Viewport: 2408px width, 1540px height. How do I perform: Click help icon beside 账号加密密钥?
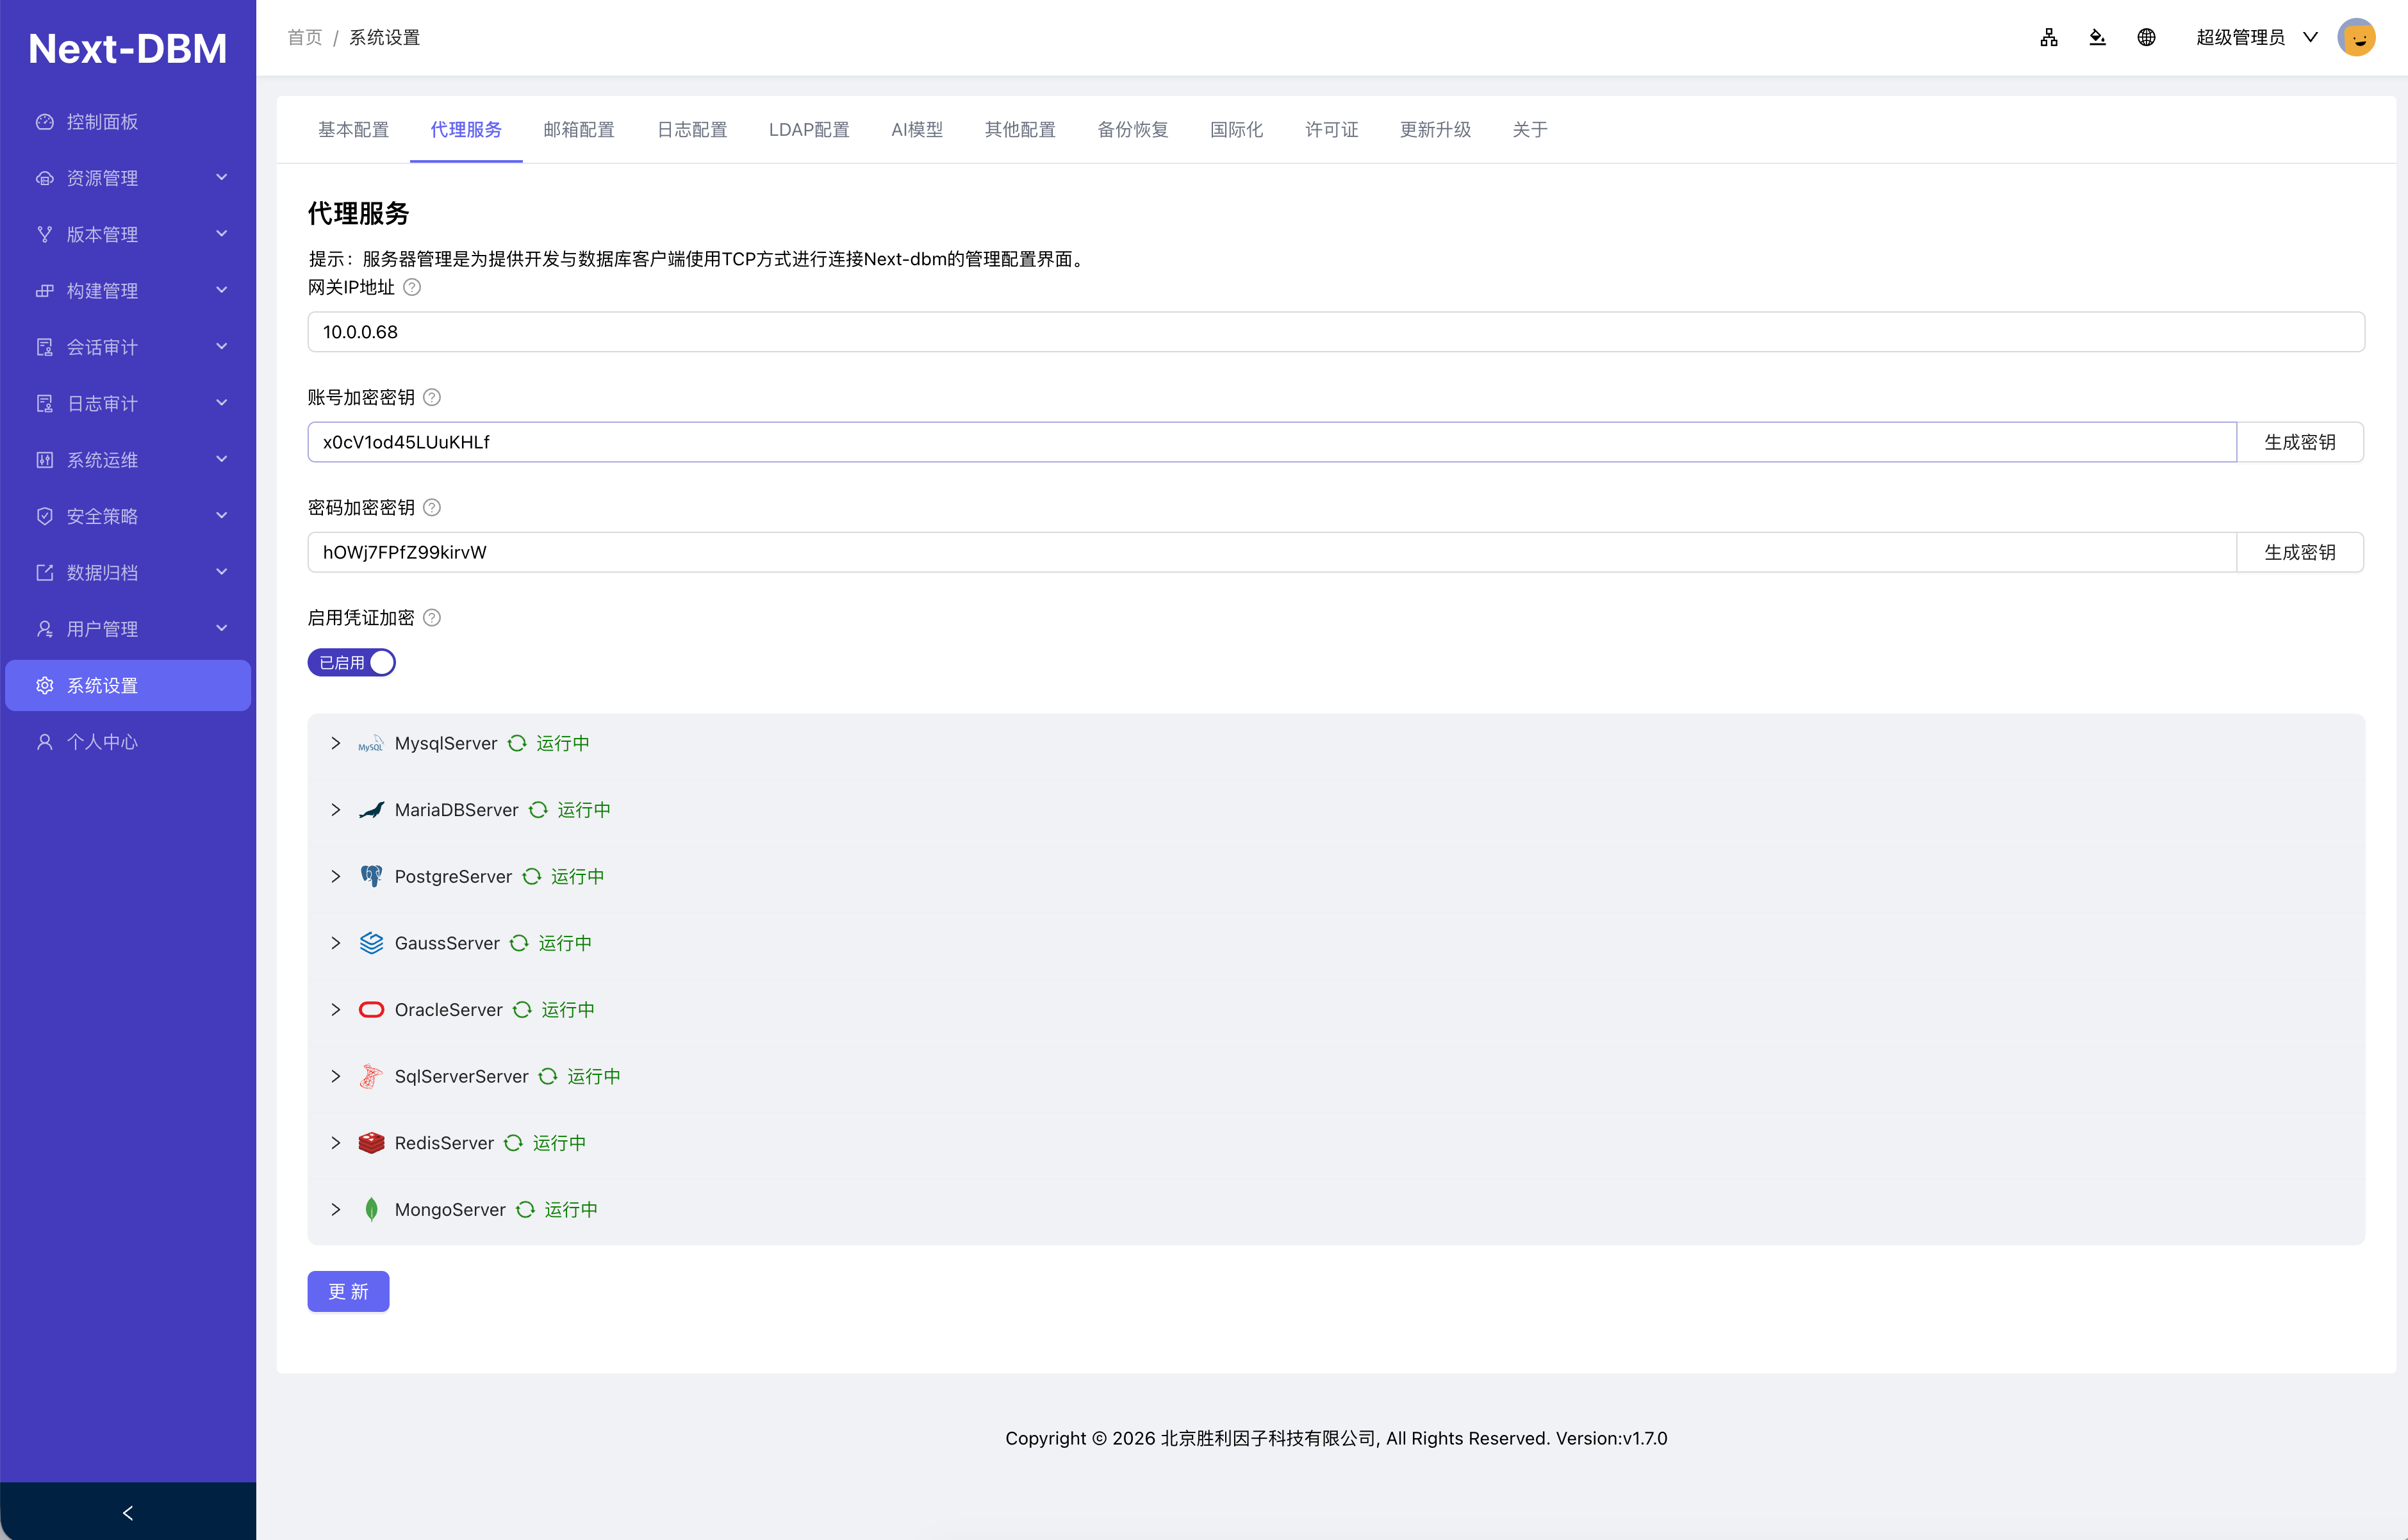coord(432,397)
